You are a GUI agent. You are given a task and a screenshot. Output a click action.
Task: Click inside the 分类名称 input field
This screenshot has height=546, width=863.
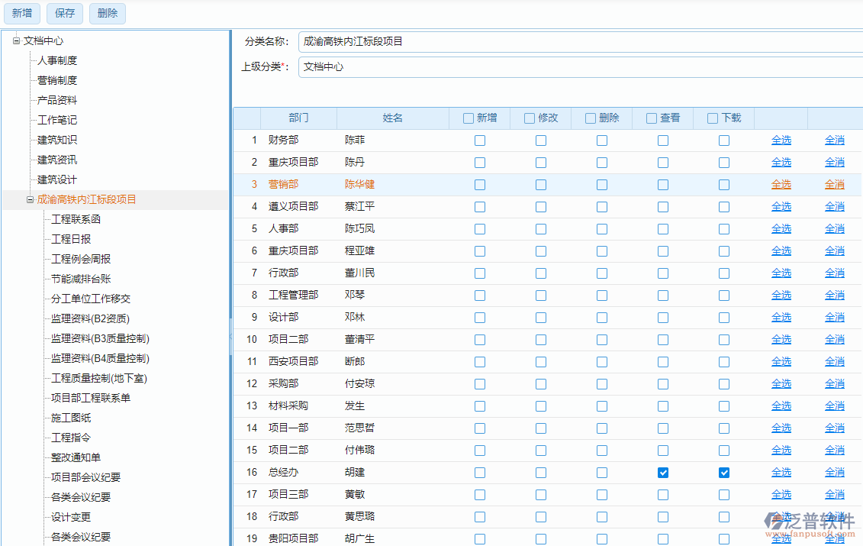[458, 41]
